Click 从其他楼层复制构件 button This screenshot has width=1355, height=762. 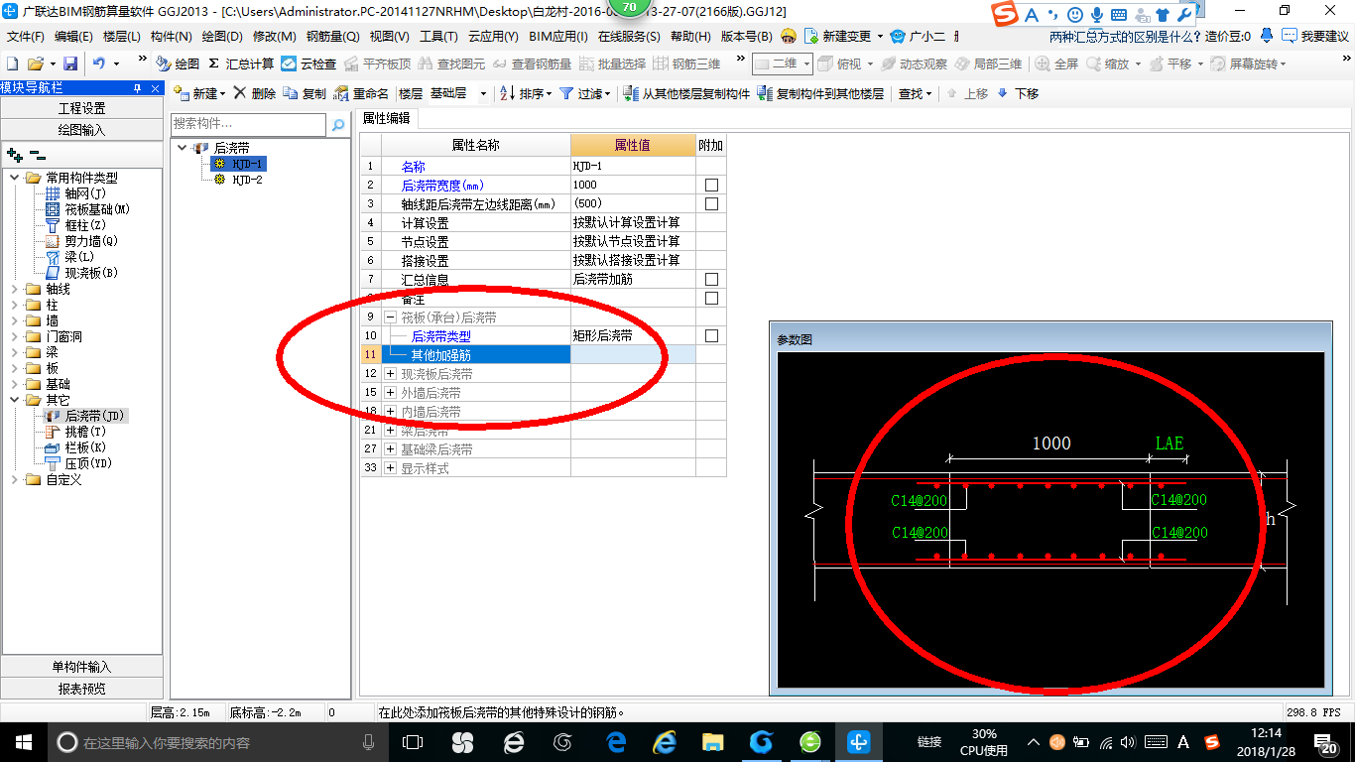(686, 93)
